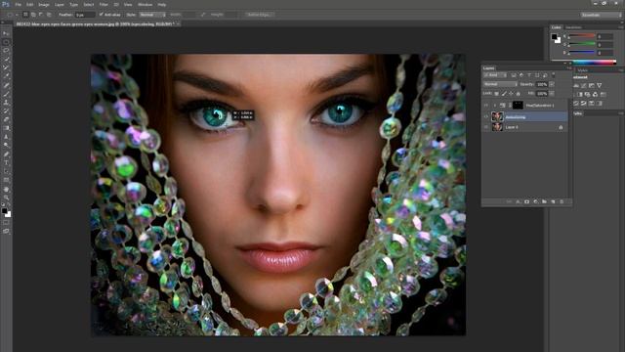Click the Hue/Saturation layer mask thumbnail
625x352 pixels.
pyautogui.click(x=518, y=106)
